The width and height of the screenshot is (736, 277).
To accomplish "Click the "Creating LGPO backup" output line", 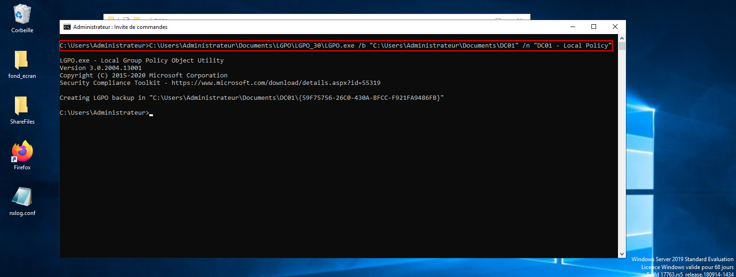I will coord(251,98).
